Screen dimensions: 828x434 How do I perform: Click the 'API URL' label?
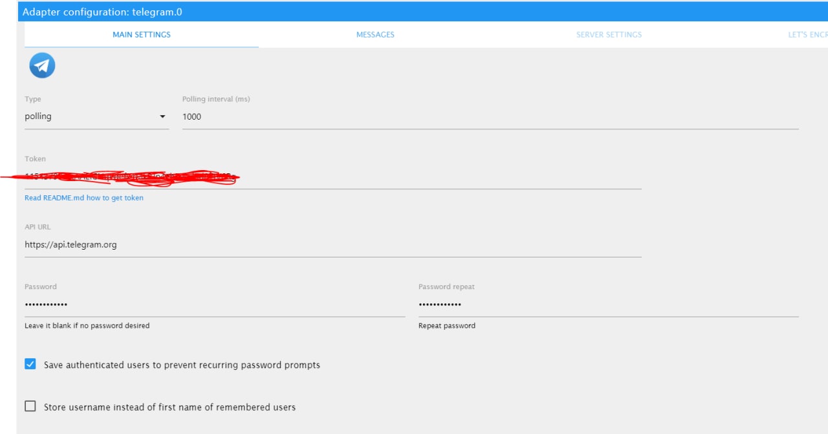[38, 227]
